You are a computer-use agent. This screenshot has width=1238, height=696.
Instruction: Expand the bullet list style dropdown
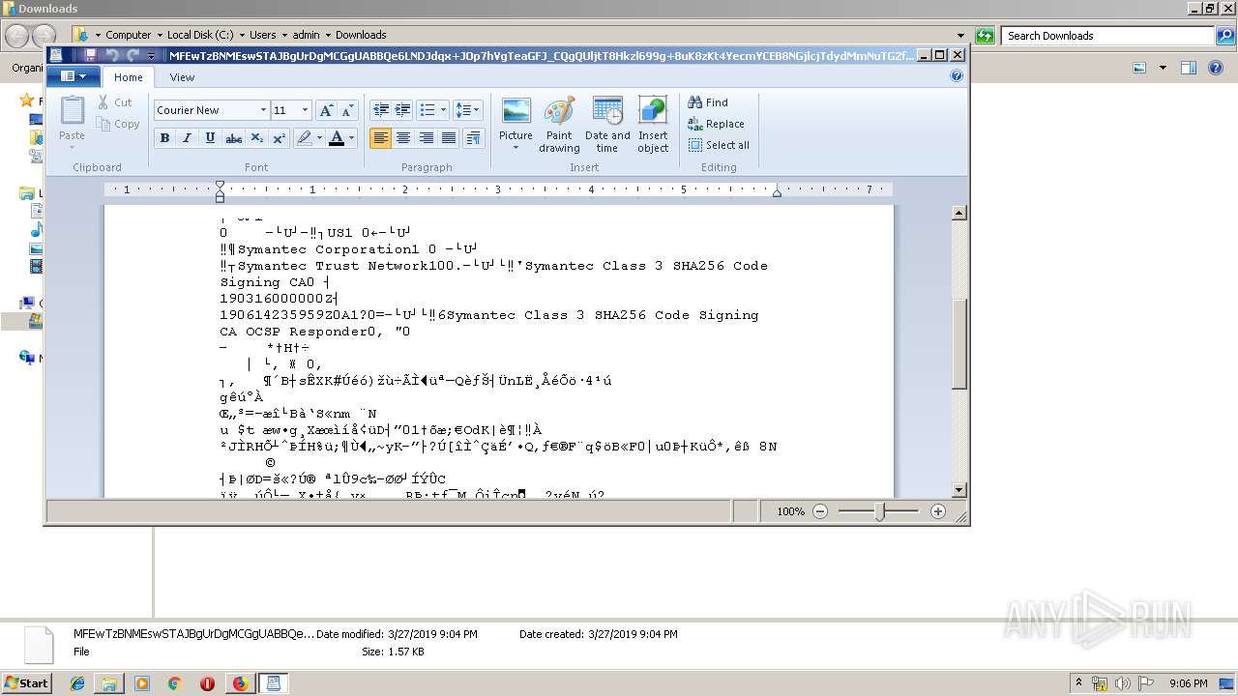click(x=443, y=110)
